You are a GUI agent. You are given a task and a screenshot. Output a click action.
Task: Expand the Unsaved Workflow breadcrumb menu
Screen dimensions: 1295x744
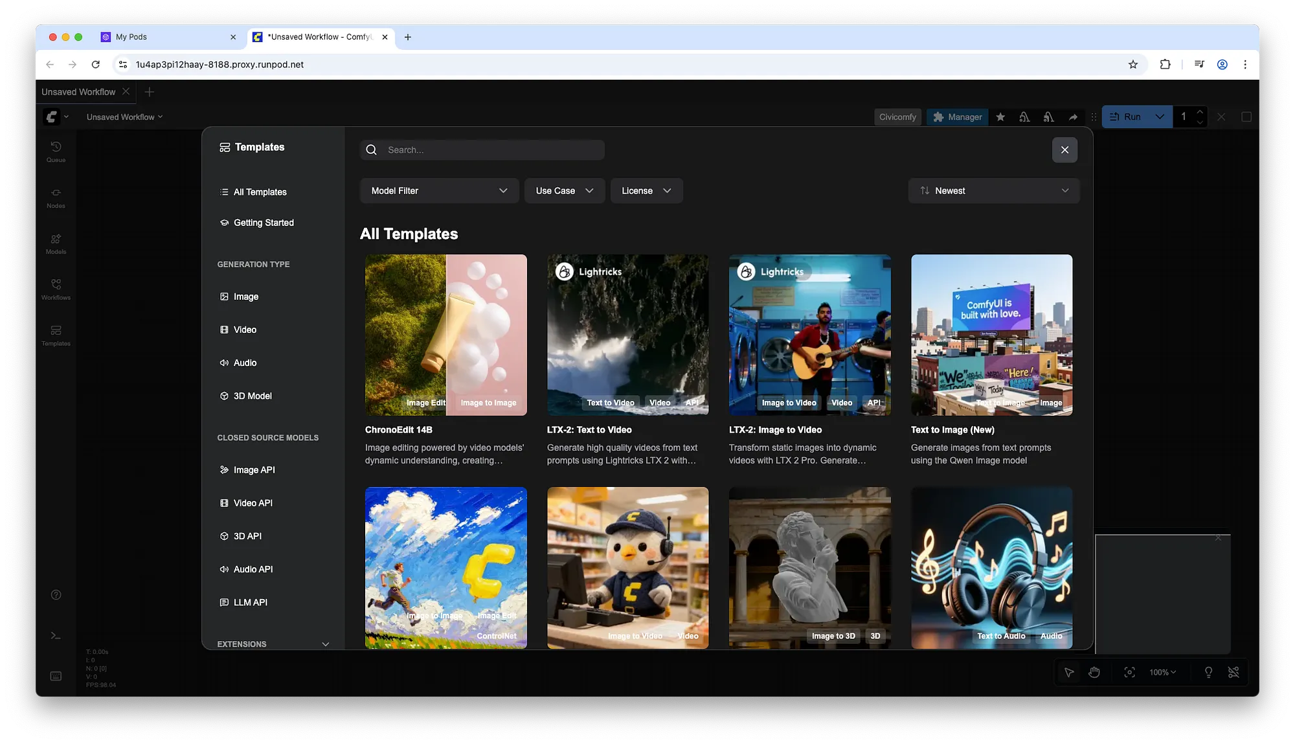(124, 117)
